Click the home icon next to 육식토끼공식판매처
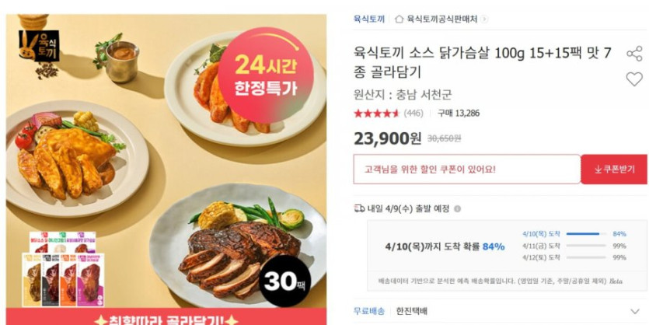Image resolution: width=649 pixels, height=325 pixels. (x=399, y=19)
